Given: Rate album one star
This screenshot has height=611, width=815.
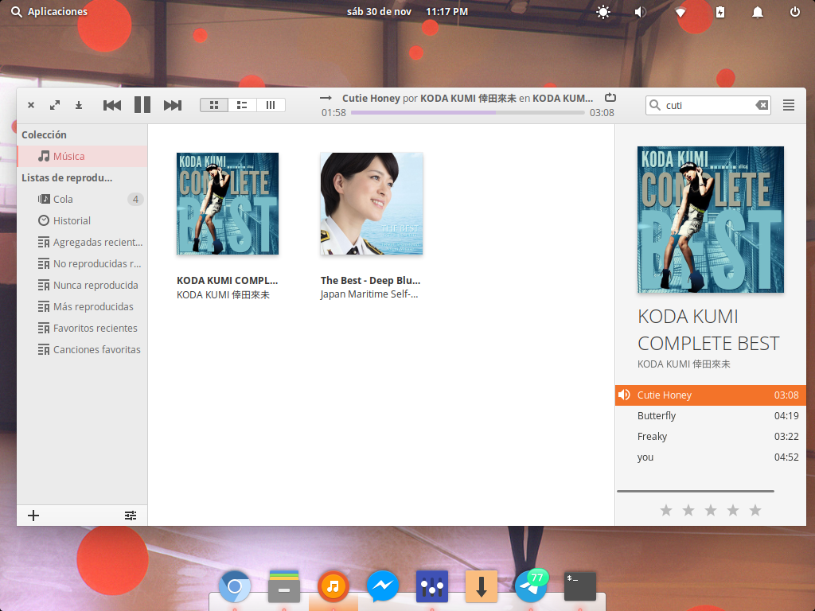Looking at the screenshot, I should tap(666, 510).
